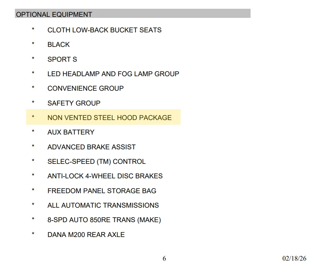Click the SAFETY GROUP line
The width and height of the screenshot is (311, 267).
pyautogui.click(x=74, y=103)
